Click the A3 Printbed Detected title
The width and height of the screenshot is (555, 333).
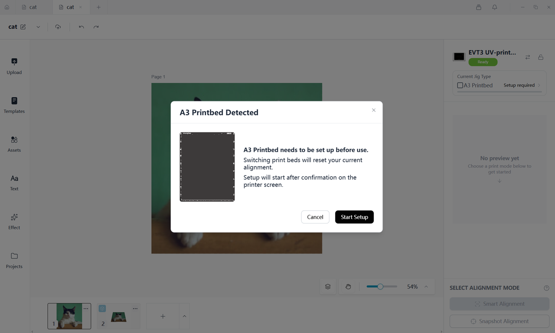219,112
